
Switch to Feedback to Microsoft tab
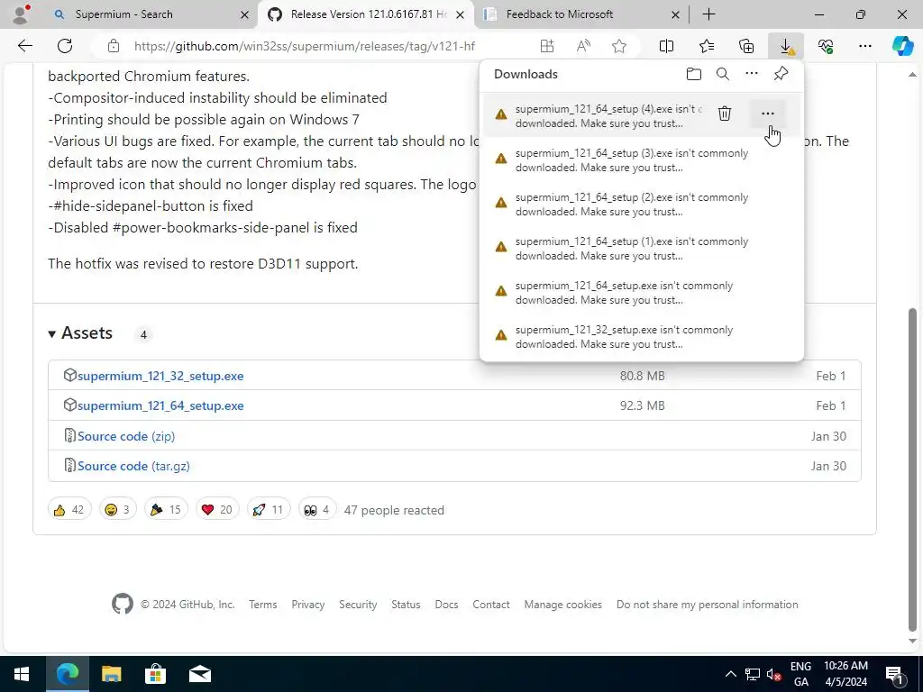(x=580, y=14)
